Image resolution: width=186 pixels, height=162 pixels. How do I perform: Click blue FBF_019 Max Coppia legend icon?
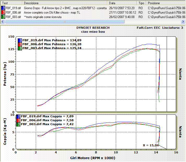[18, 117]
